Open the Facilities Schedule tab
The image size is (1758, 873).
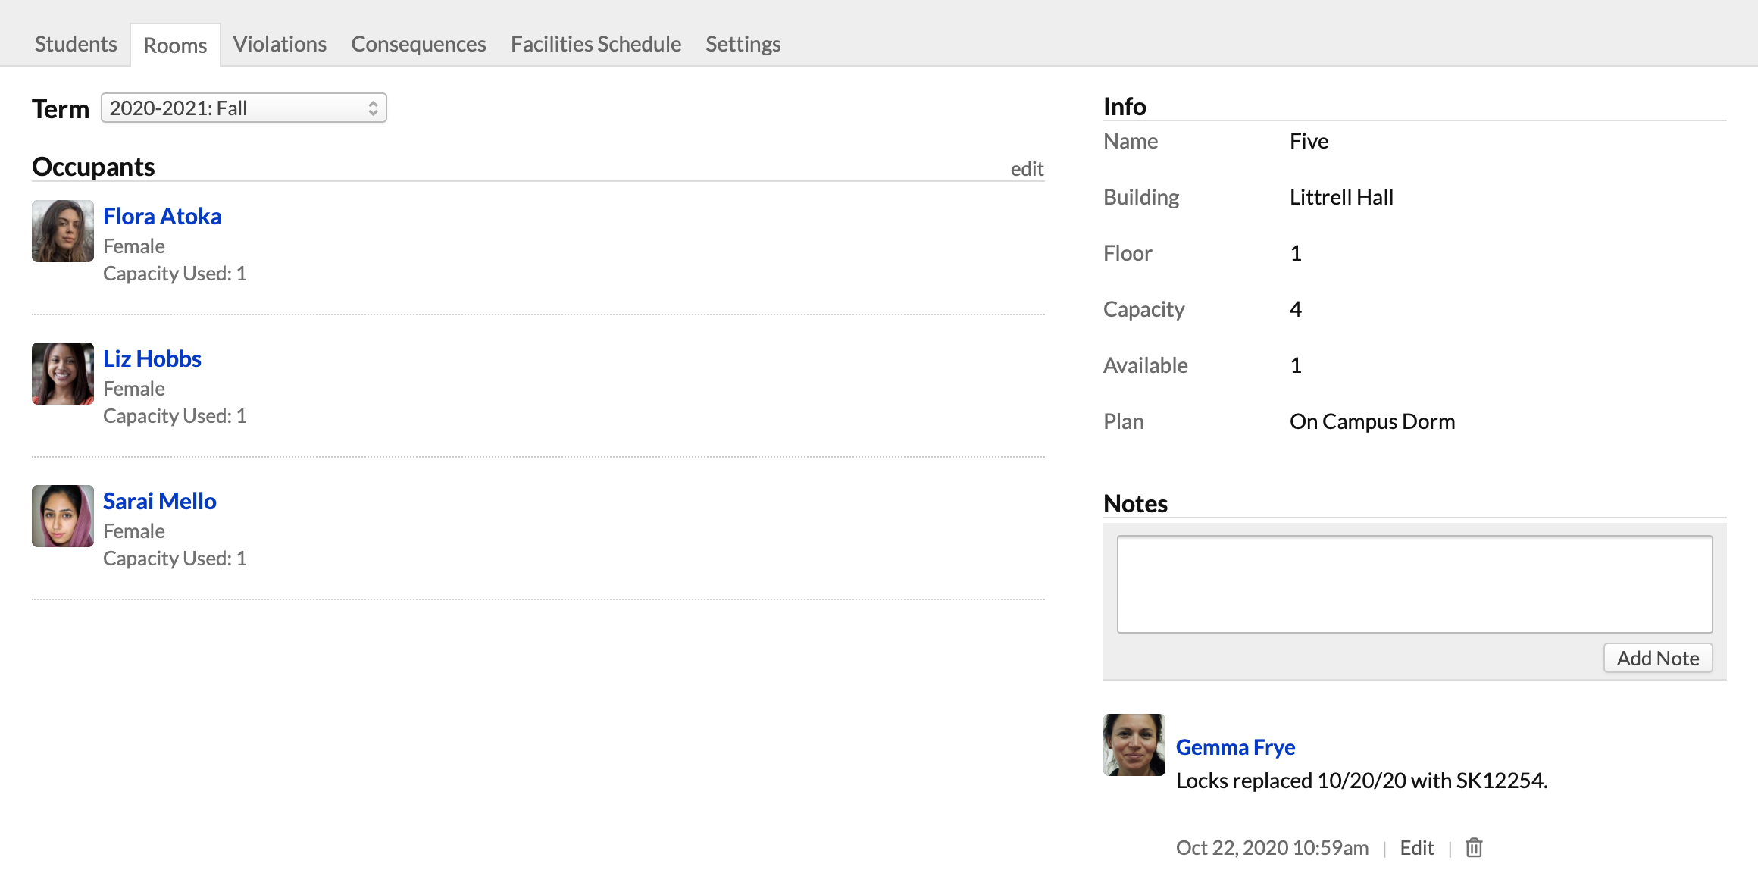596,44
